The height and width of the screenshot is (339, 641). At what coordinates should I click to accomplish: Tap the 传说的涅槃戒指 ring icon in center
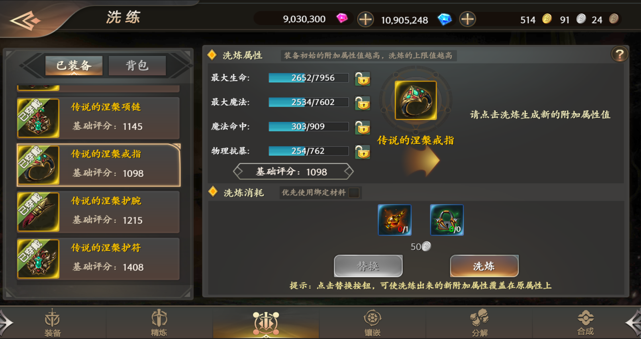pos(416,100)
